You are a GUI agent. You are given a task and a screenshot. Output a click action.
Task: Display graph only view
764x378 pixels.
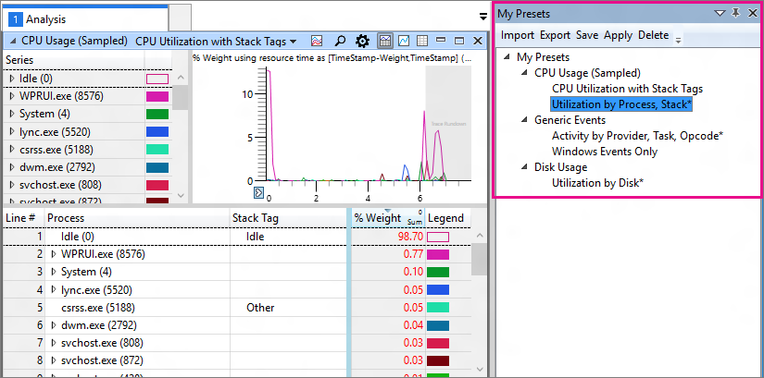[404, 41]
